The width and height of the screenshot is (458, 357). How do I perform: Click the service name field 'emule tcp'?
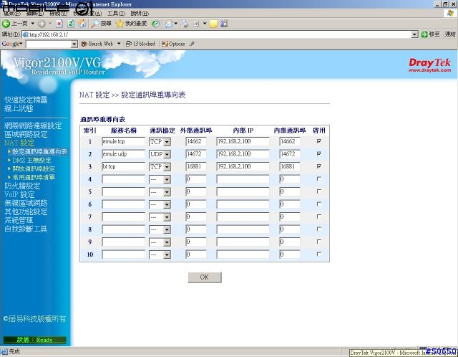[x=123, y=142]
